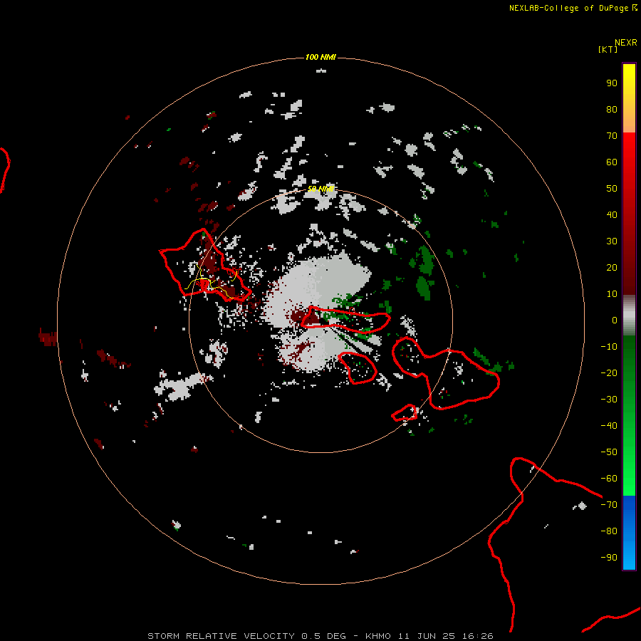Click the 11 JUN 25 date in the caption
The width and height of the screenshot is (641, 641).
427,636
